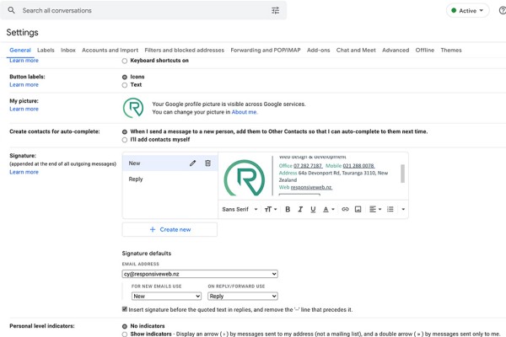Open search options filter icon
The width and height of the screenshot is (506, 337).
point(275,11)
